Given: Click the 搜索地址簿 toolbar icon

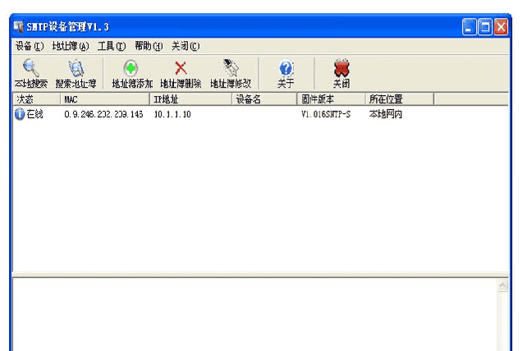Looking at the screenshot, I should pyautogui.click(x=76, y=69).
